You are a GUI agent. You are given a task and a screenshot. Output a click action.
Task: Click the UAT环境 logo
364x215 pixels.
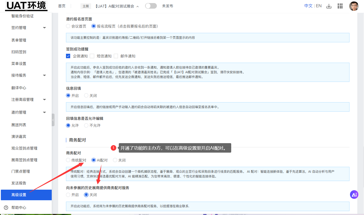[27, 6]
